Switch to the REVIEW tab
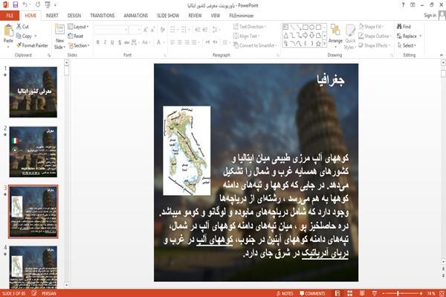This screenshot has width=446, height=297. click(195, 16)
